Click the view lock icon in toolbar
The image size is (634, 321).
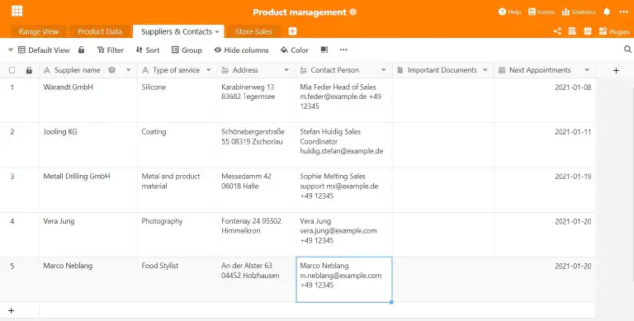point(81,50)
